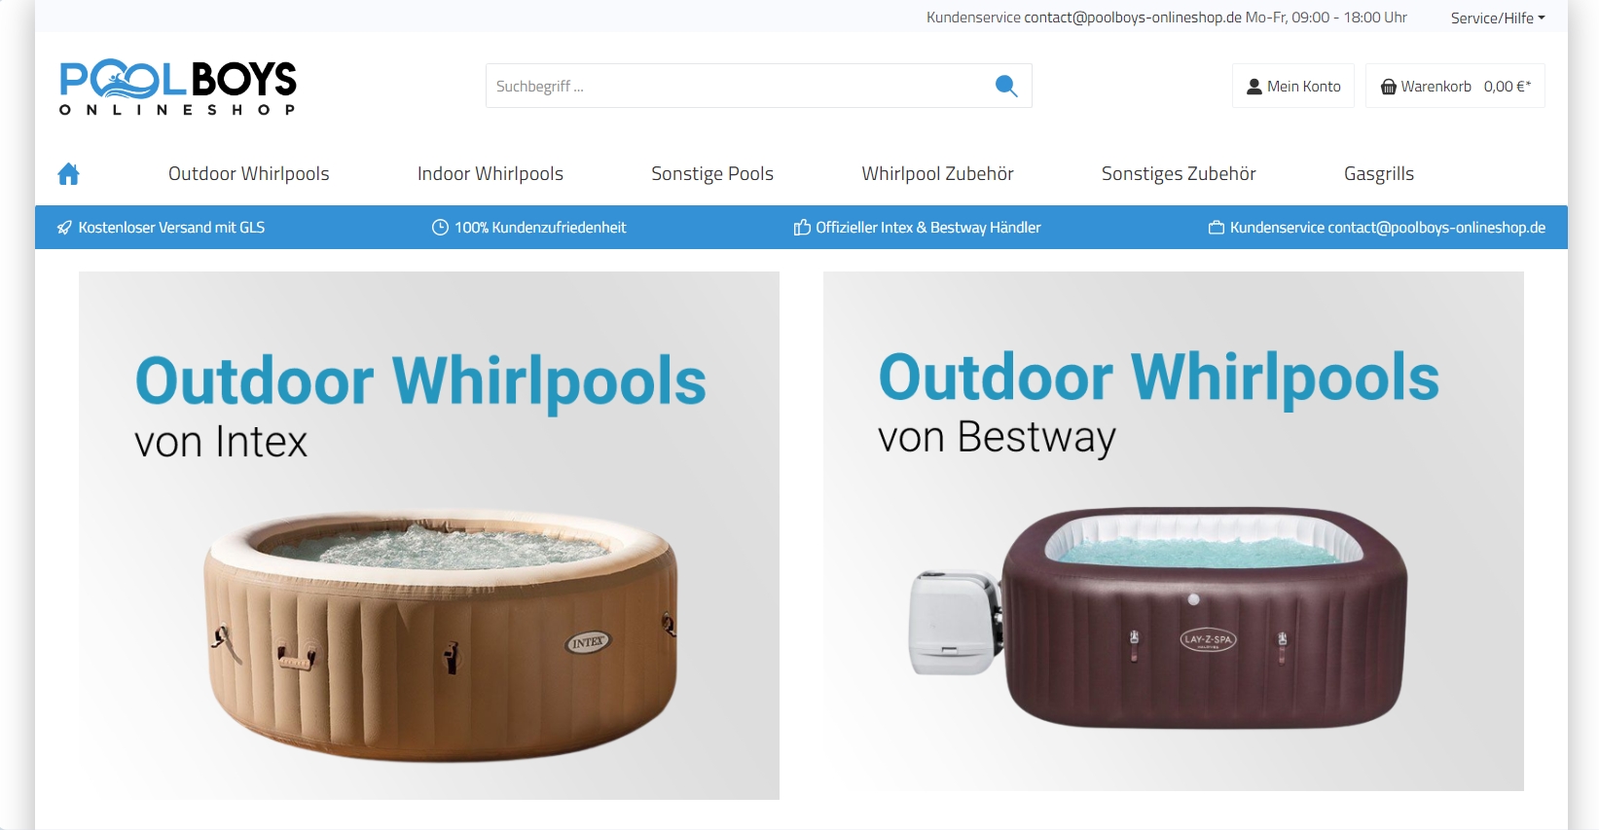
Task: Click the PoolBoys Onlineshop logo
Action: 178,87
